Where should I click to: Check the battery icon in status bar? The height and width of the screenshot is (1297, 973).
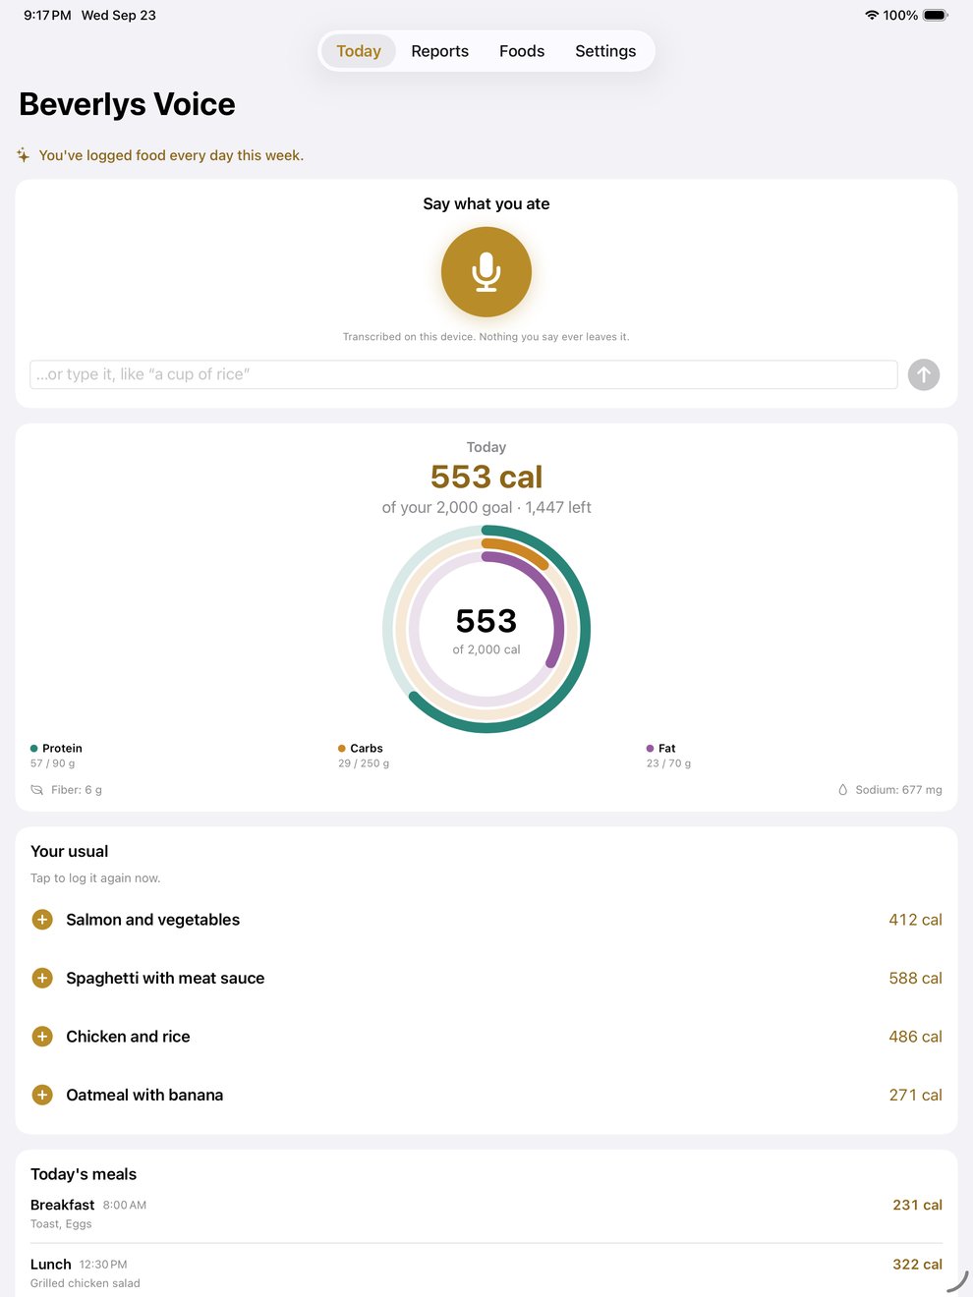click(x=936, y=15)
